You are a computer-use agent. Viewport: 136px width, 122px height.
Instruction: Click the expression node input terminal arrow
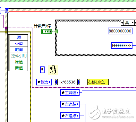56,82
